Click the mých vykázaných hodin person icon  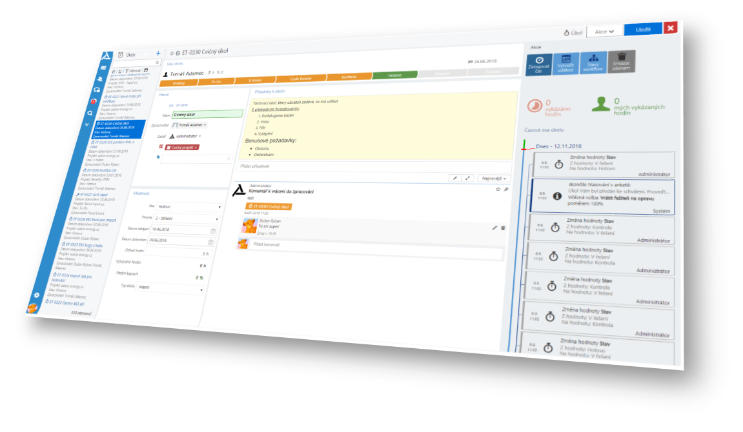click(x=601, y=104)
